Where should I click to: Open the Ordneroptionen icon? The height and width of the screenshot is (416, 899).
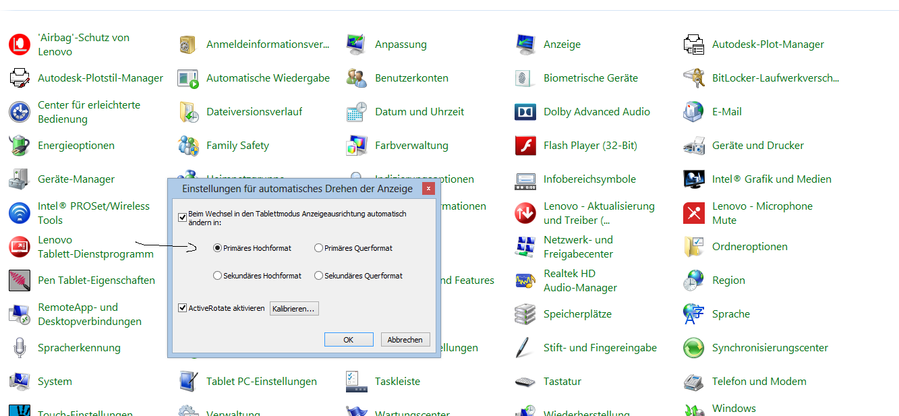click(694, 247)
